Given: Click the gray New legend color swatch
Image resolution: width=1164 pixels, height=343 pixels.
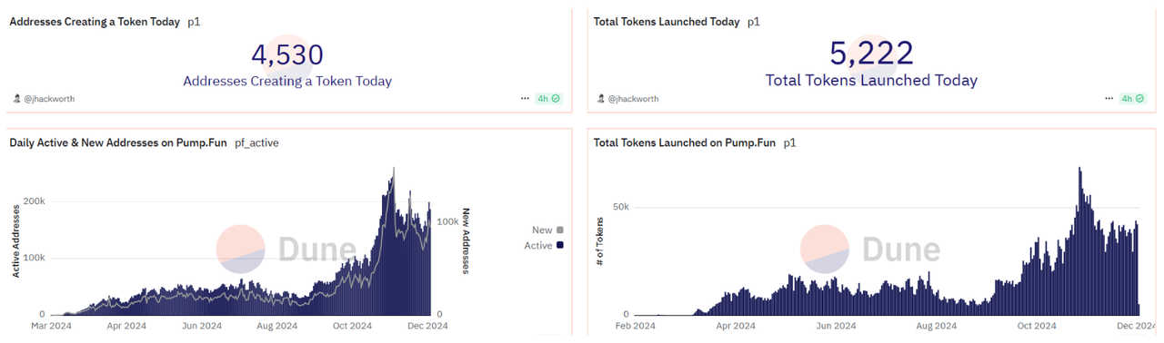Looking at the screenshot, I should [559, 230].
